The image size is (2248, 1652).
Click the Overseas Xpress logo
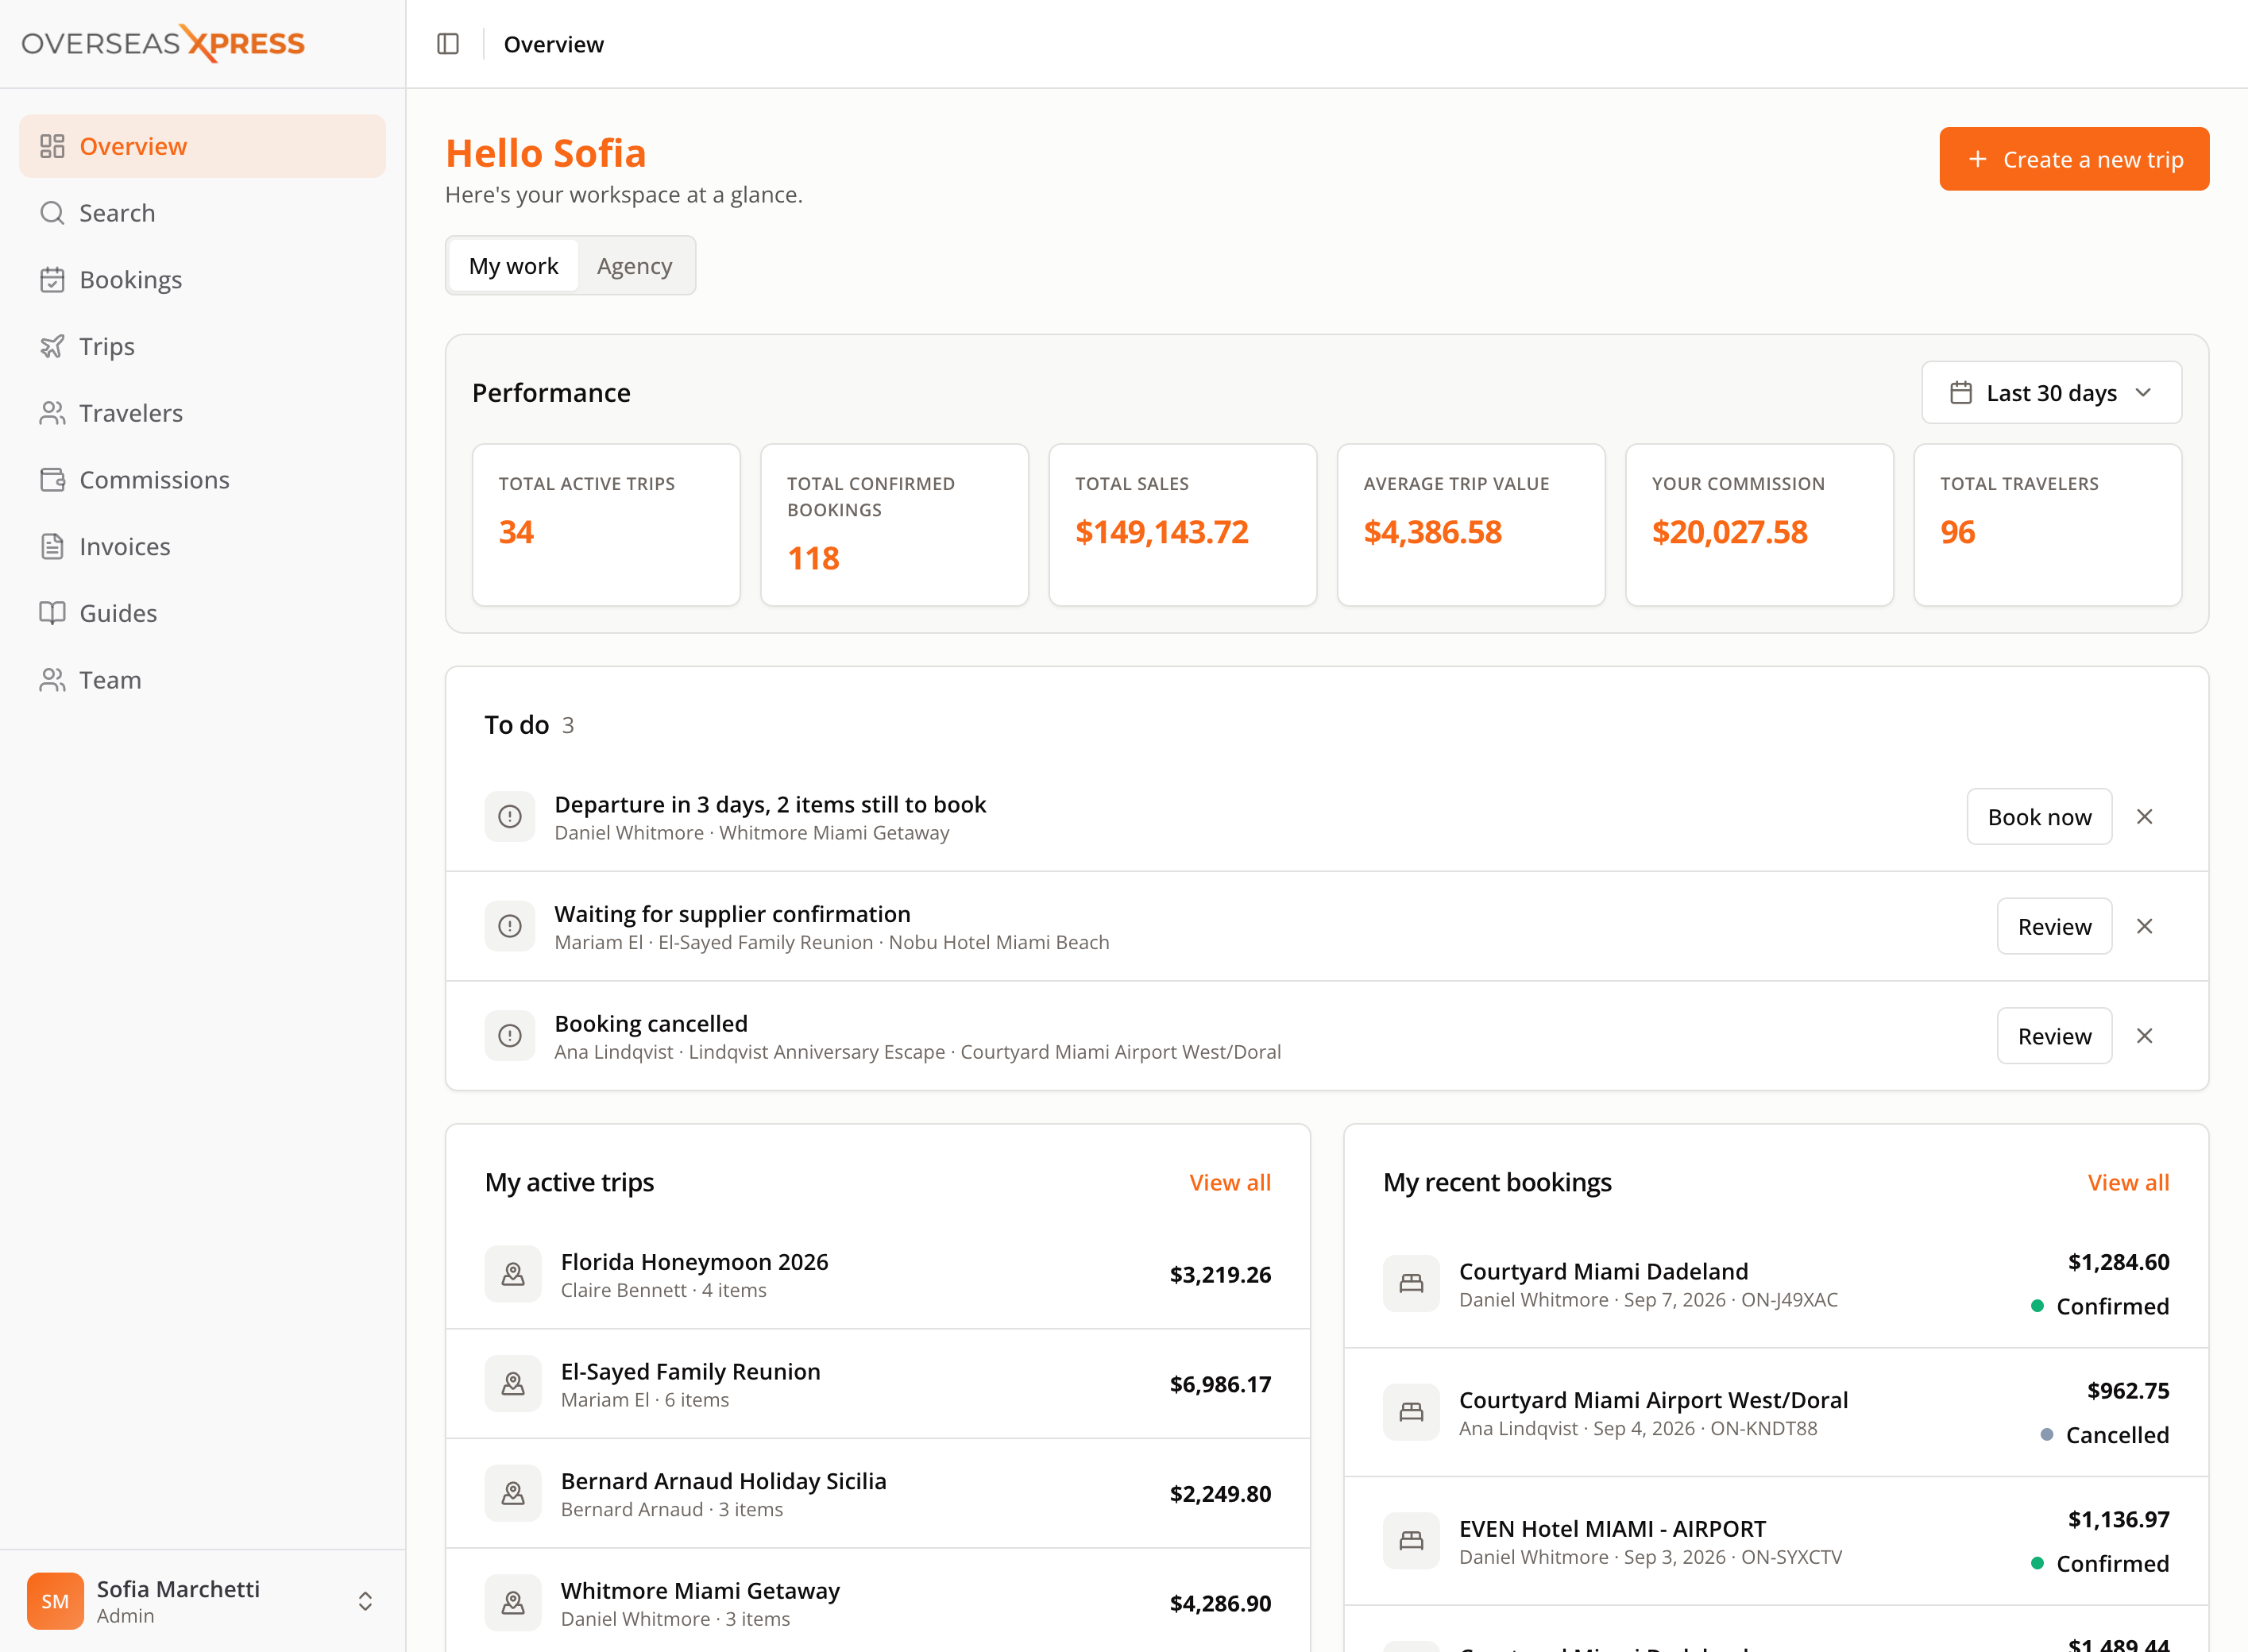[163, 43]
